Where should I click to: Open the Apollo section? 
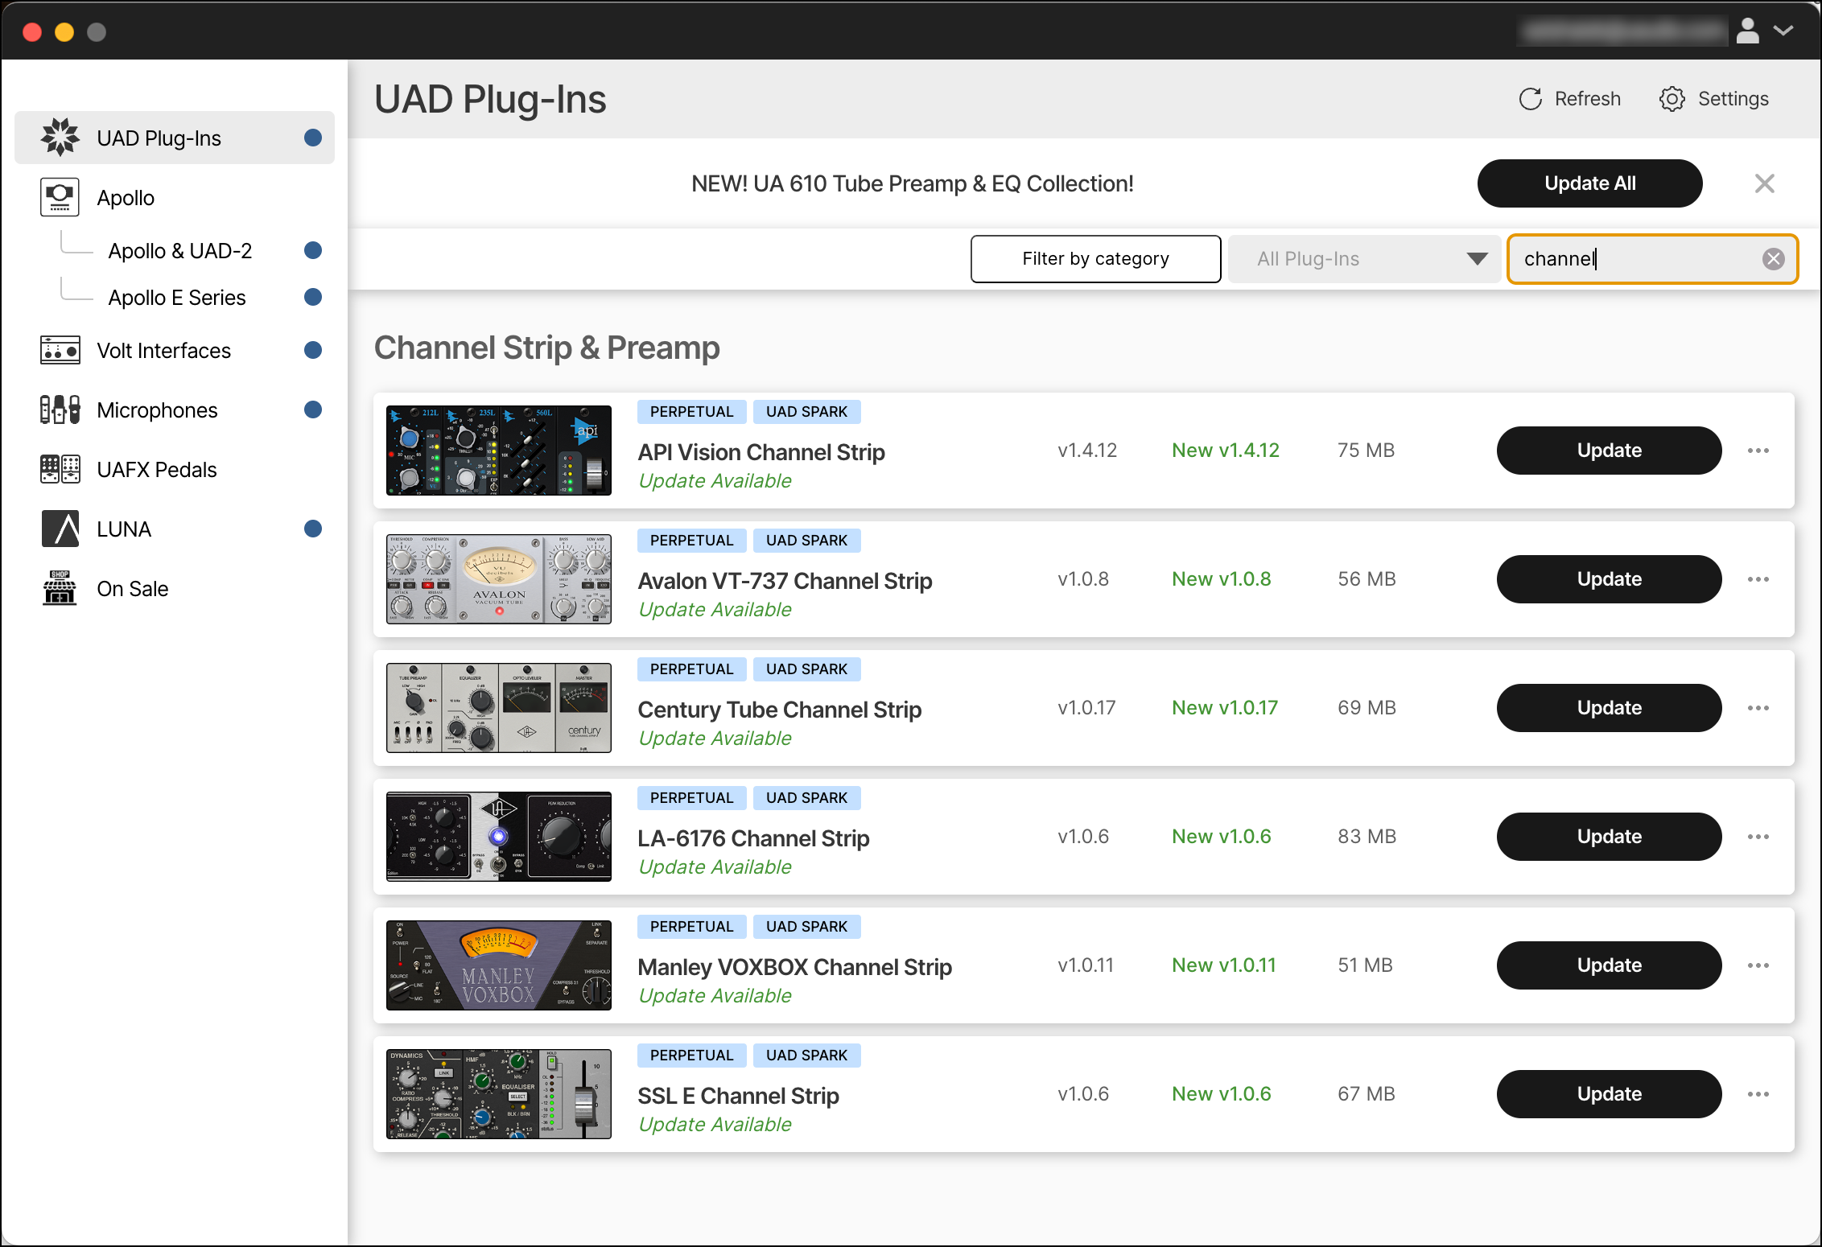[125, 196]
